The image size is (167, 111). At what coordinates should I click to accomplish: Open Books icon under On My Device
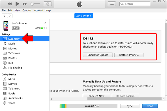tap(5, 93)
